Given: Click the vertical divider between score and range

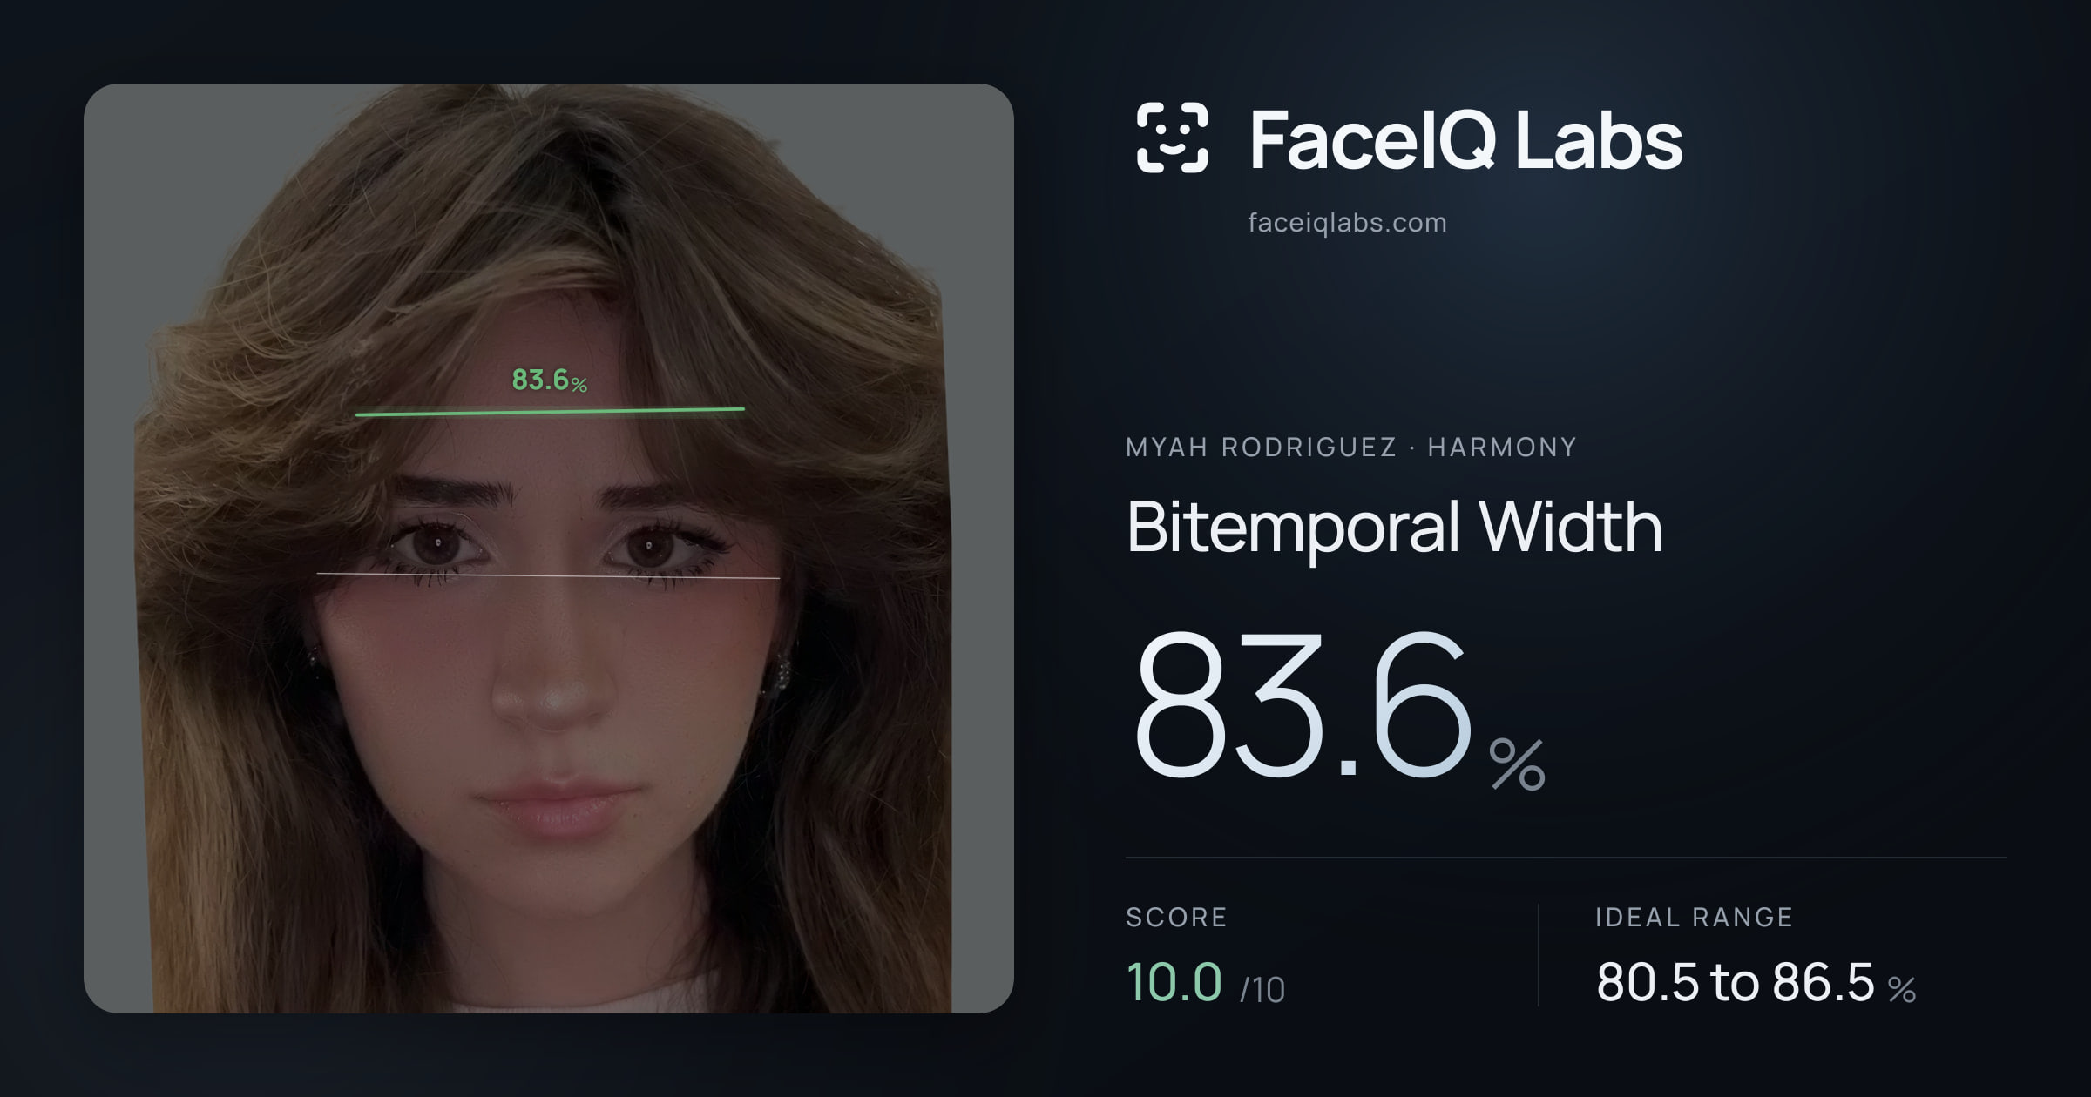Looking at the screenshot, I should [x=1539, y=955].
